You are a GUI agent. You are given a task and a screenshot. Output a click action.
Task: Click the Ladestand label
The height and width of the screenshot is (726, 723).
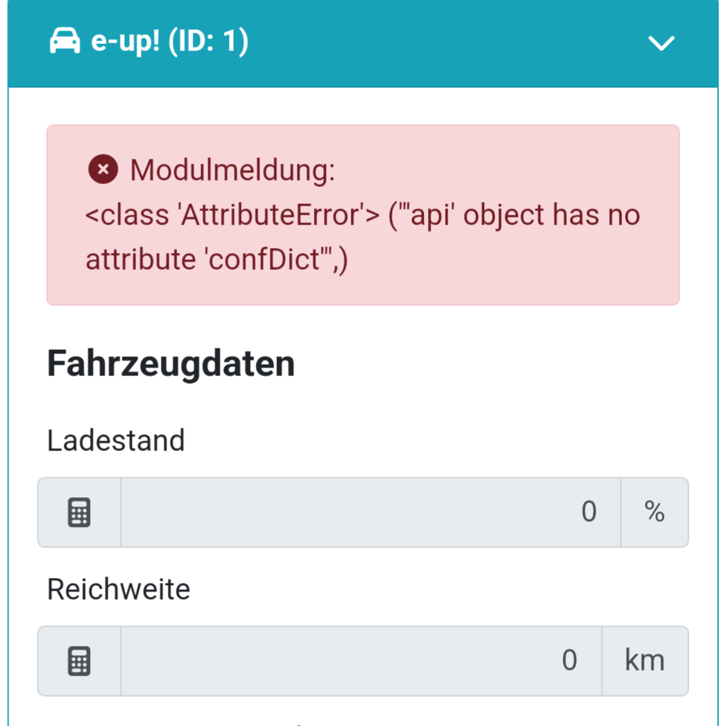coord(115,440)
